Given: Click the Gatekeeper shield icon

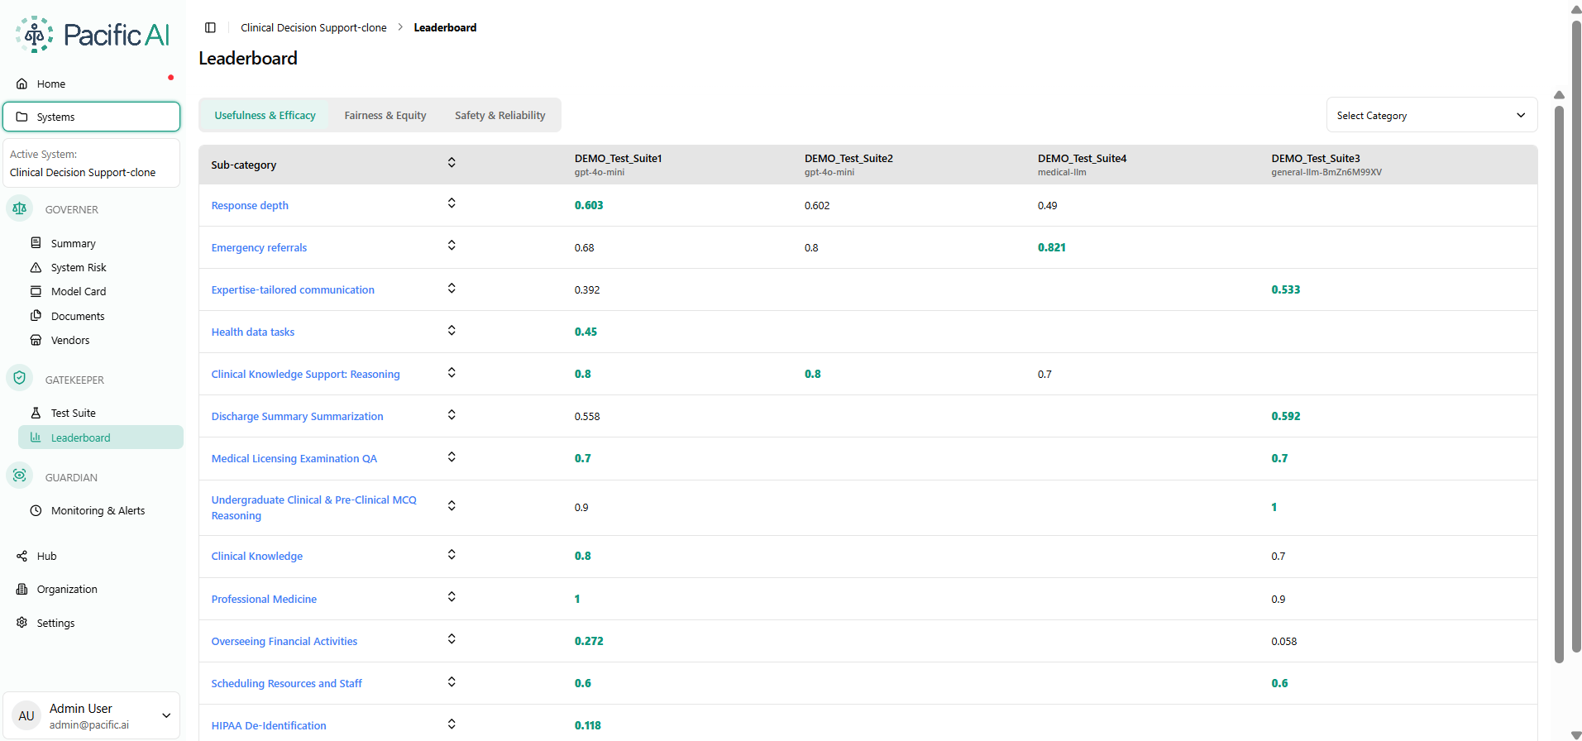Looking at the screenshot, I should pyautogui.click(x=20, y=378).
